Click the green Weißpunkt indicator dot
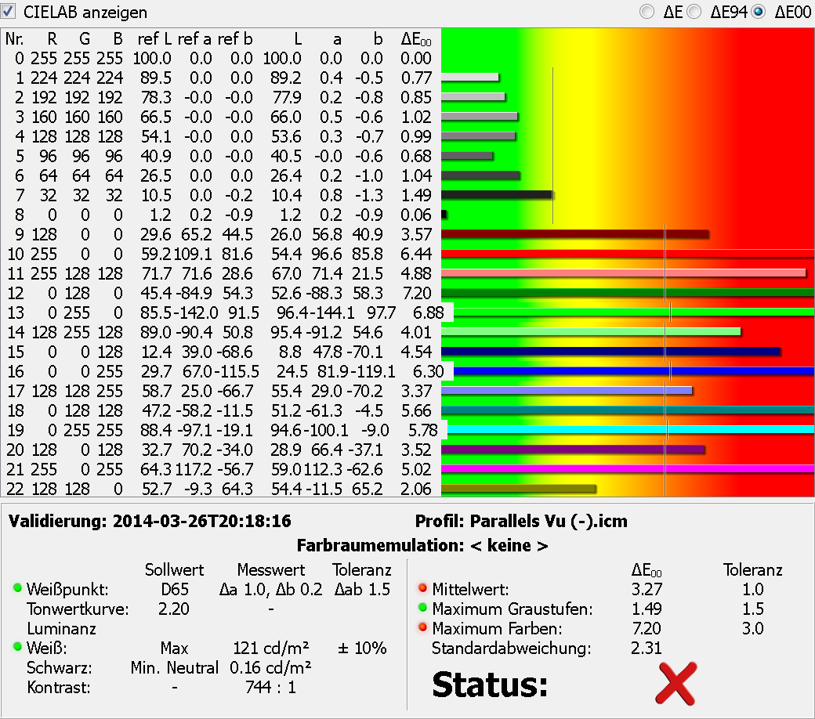This screenshot has height=719, width=815. click(17, 589)
